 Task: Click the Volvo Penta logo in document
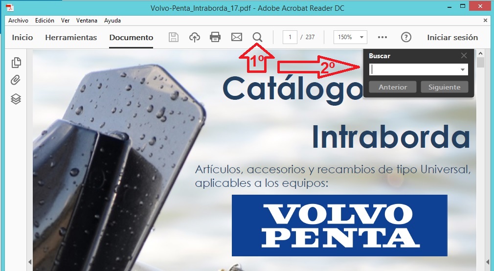point(339,226)
